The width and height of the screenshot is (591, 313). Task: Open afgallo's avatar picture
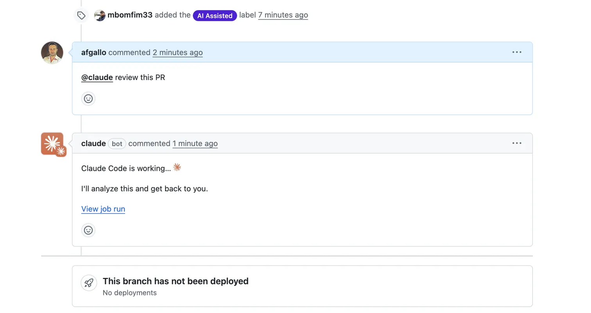click(x=52, y=53)
